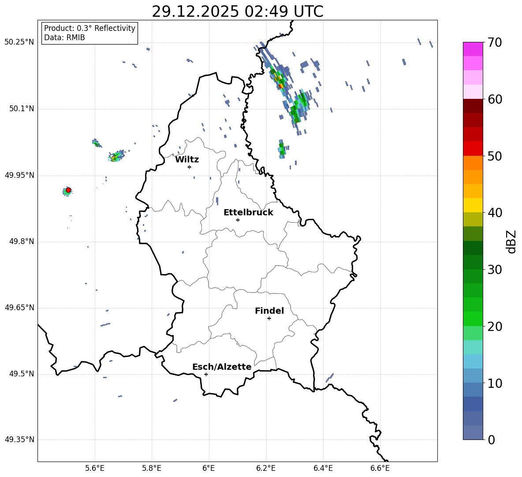Click the colorbar tick label 30
The height and width of the screenshot is (477, 522).
click(495, 270)
